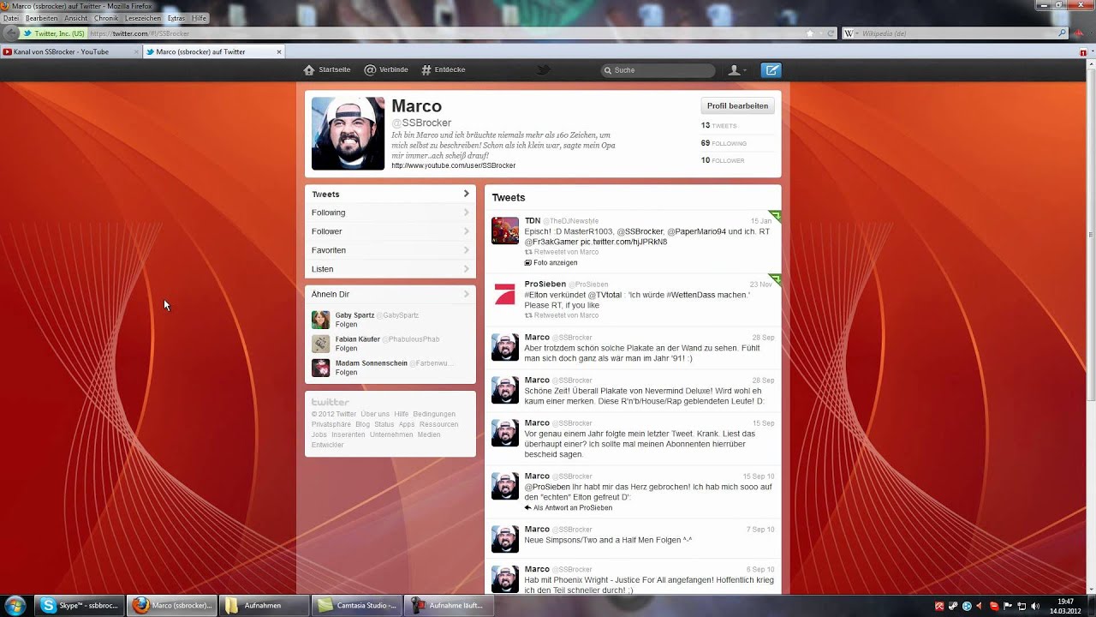Follow Gaby Spartz via Folgen link

(x=346, y=325)
